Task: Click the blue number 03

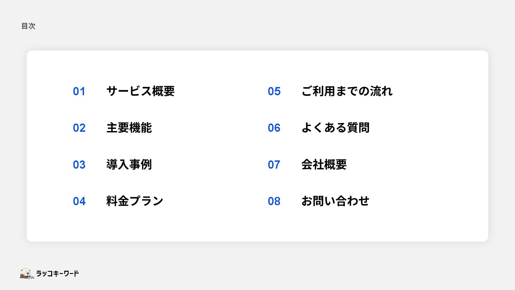Action: coord(79,165)
